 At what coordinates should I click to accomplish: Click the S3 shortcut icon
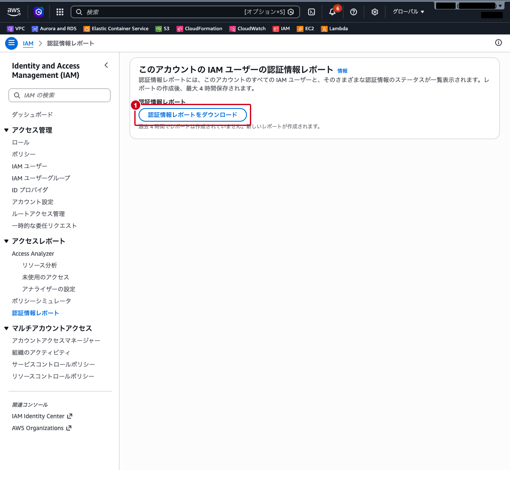pyautogui.click(x=159, y=29)
